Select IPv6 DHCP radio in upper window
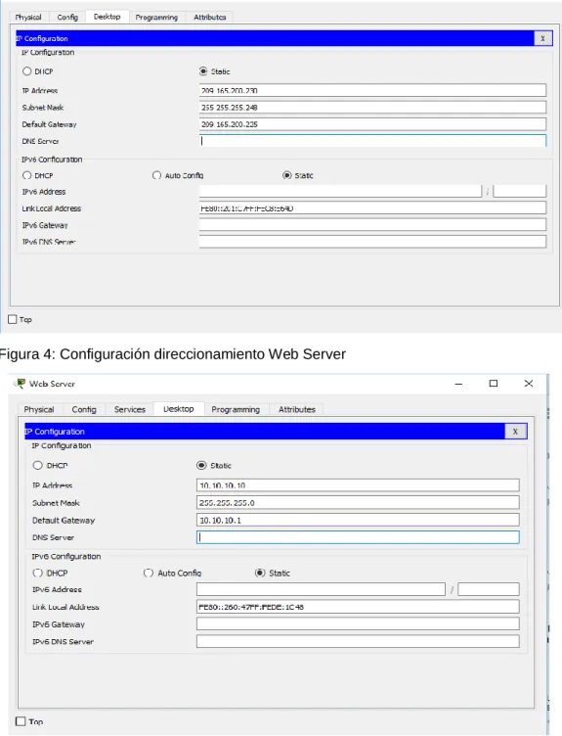Screen dimensions: 562x736 click(x=27, y=175)
